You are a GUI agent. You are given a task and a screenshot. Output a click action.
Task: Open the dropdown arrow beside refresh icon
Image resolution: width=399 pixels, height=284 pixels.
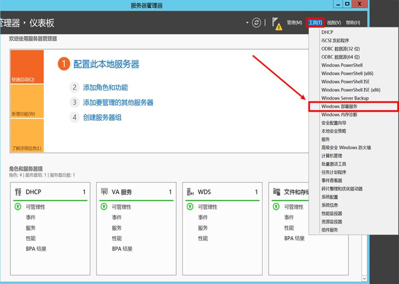(x=247, y=23)
